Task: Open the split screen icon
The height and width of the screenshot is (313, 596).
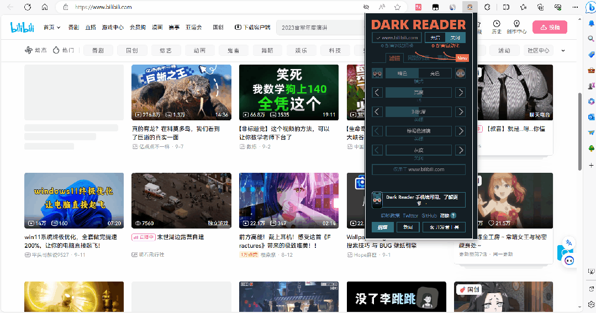Action: pyautogui.click(x=506, y=7)
